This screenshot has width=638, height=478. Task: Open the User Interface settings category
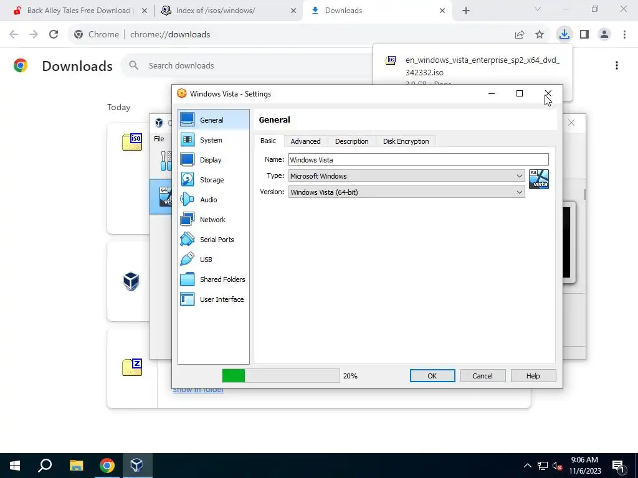pos(214,299)
